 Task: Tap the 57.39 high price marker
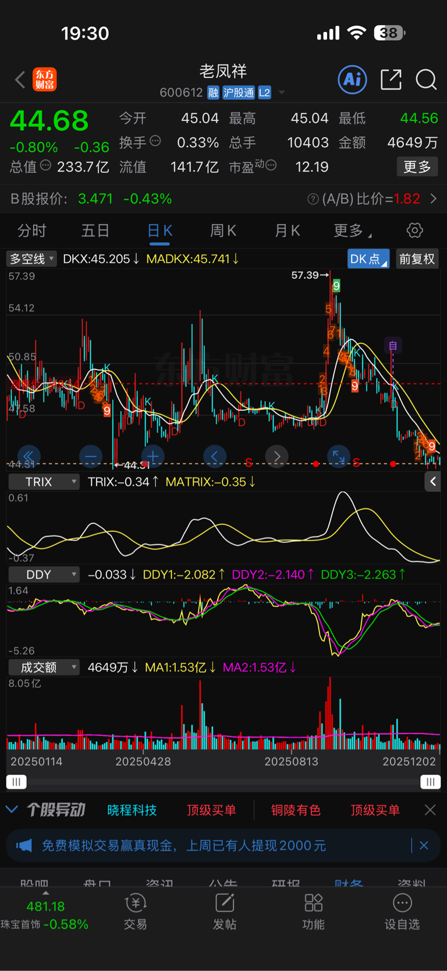[x=310, y=275]
